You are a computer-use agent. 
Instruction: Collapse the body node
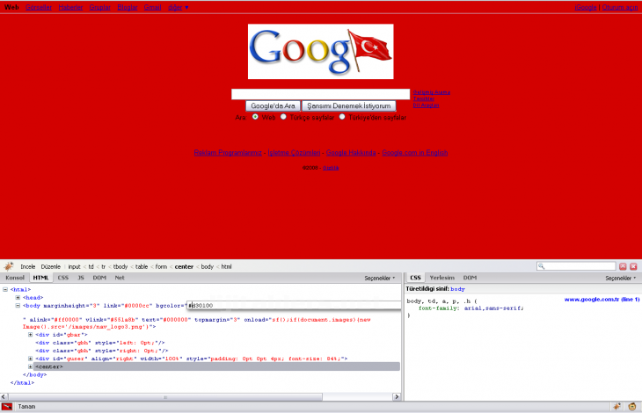click(18, 306)
